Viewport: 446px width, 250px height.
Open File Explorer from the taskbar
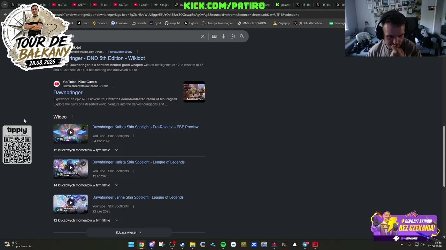192,244
